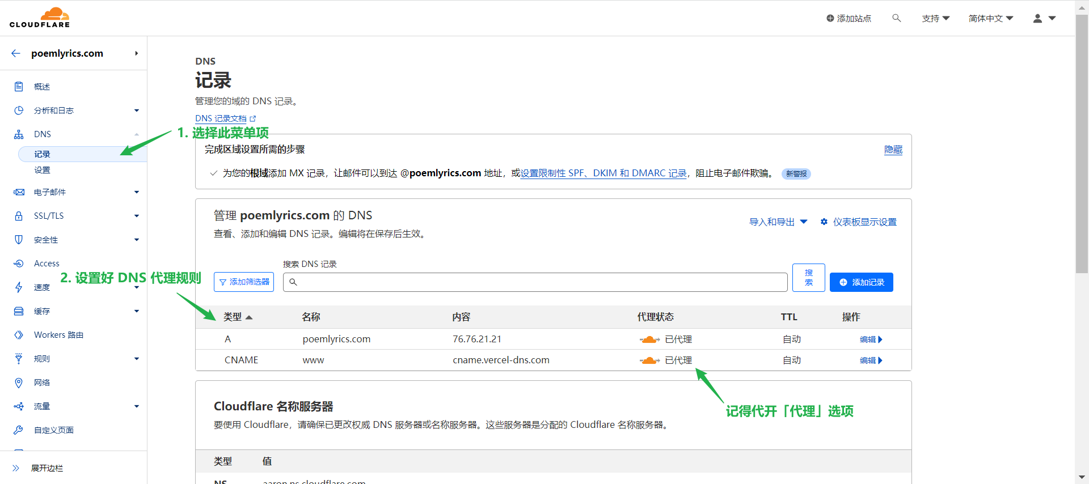The image size is (1089, 484).
Task: Click the 添加站点 link
Action: [x=849, y=19]
